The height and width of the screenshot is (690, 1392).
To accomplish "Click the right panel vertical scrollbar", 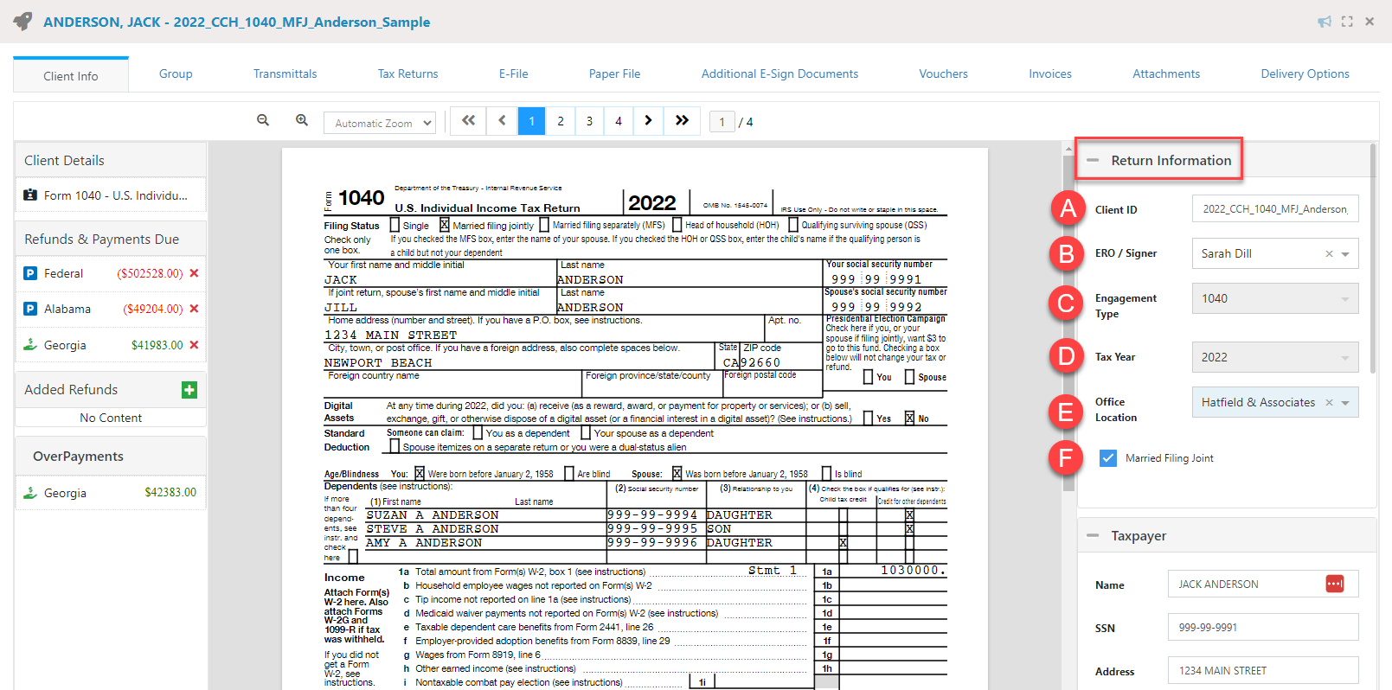I will [1373, 259].
